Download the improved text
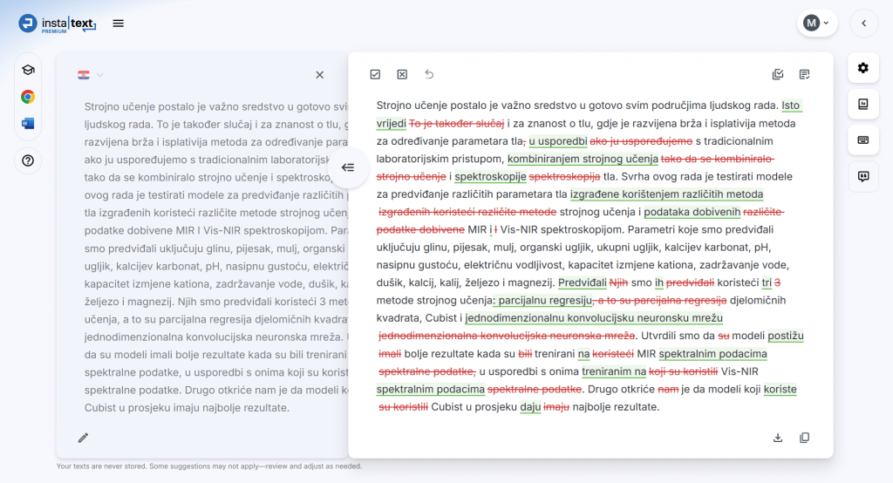 click(778, 438)
